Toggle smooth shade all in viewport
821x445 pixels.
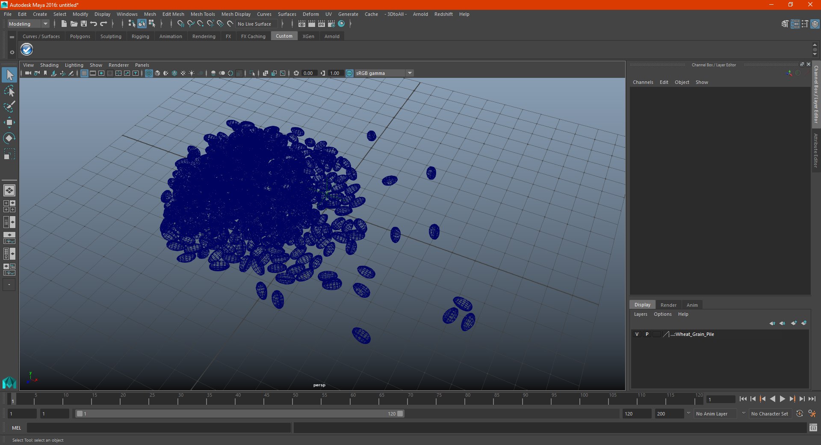point(157,73)
